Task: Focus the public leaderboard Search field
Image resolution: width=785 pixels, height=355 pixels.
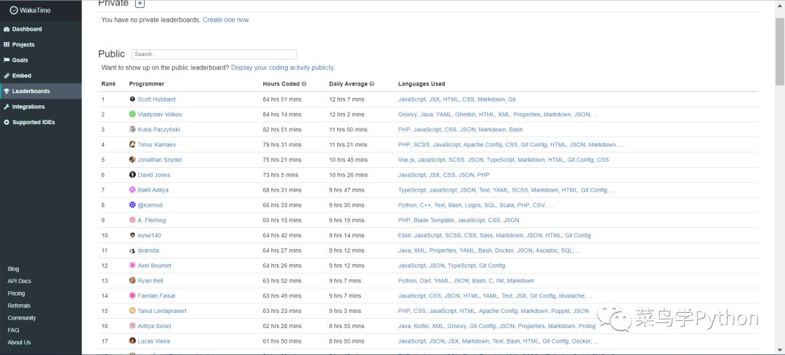Action: [214, 54]
